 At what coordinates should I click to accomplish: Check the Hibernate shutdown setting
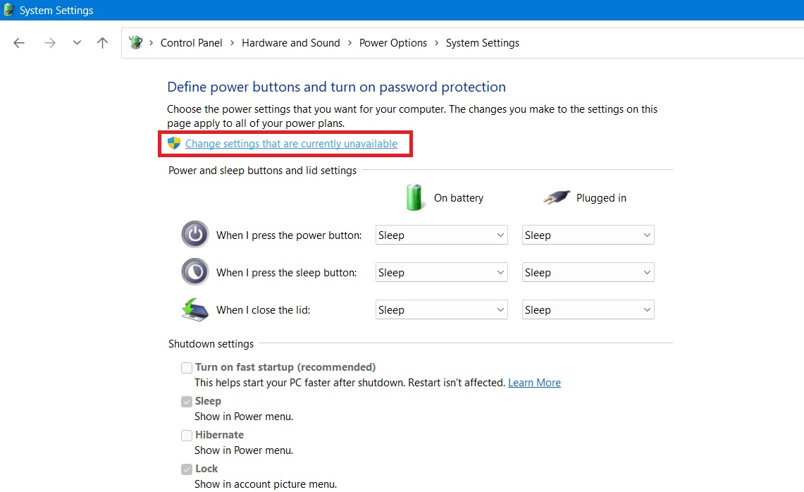[187, 435]
